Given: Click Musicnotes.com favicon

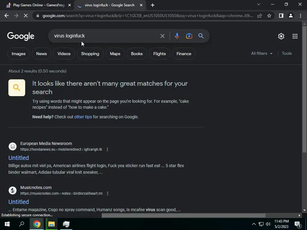Looking at the screenshot, I should [13, 190].
